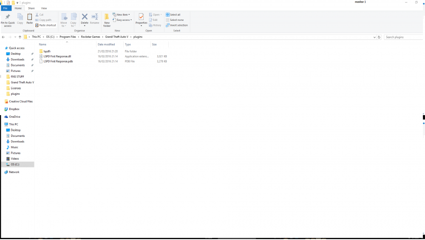Refresh the plugins folder
The width and height of the screenshot is (425, 240).
coord(379,37)
